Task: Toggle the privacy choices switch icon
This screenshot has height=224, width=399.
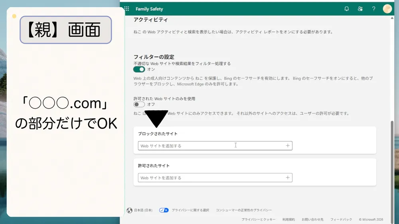Action: coord(164,210)
